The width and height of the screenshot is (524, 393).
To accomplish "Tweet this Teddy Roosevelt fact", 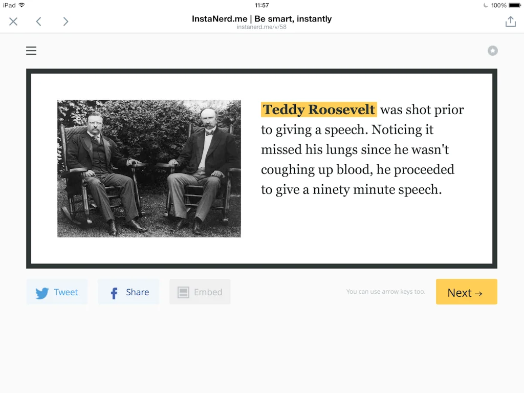I will (x=57, y=292).
